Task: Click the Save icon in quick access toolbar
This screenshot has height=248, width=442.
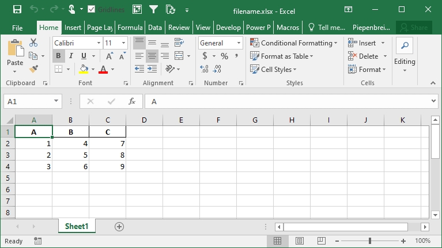Action: pyautogui.click(x=17, y=9)
